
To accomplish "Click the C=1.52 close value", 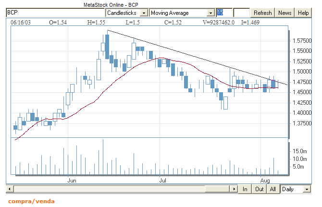I will [x=173, y=23].
